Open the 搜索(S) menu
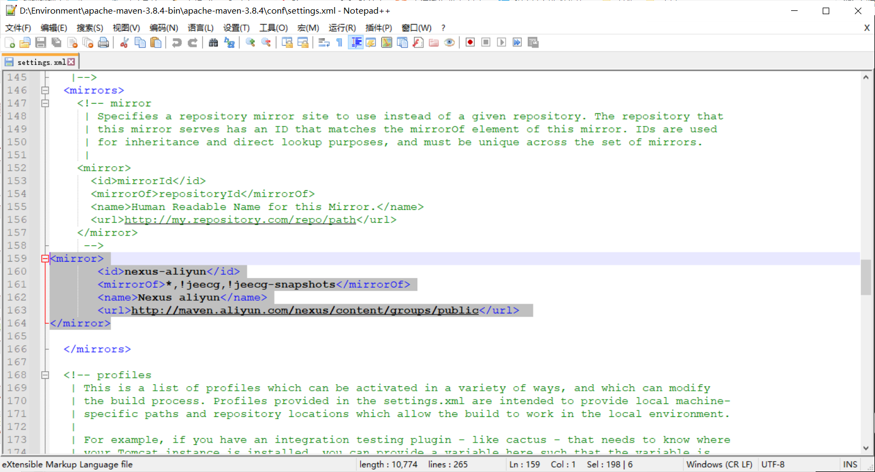875x472 pixels. click(x=90, y=28)
